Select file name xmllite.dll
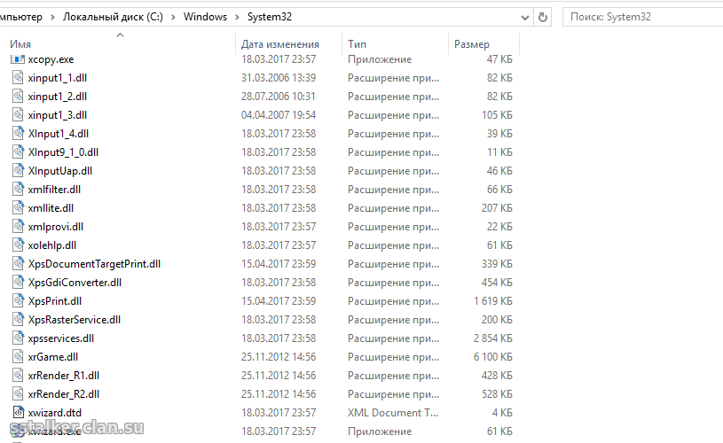 (51, 208)
